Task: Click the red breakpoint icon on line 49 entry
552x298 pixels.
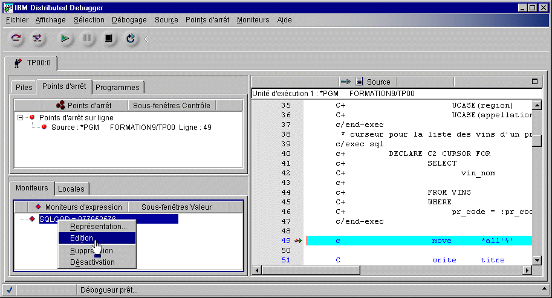Action: [x=44, y=128]
